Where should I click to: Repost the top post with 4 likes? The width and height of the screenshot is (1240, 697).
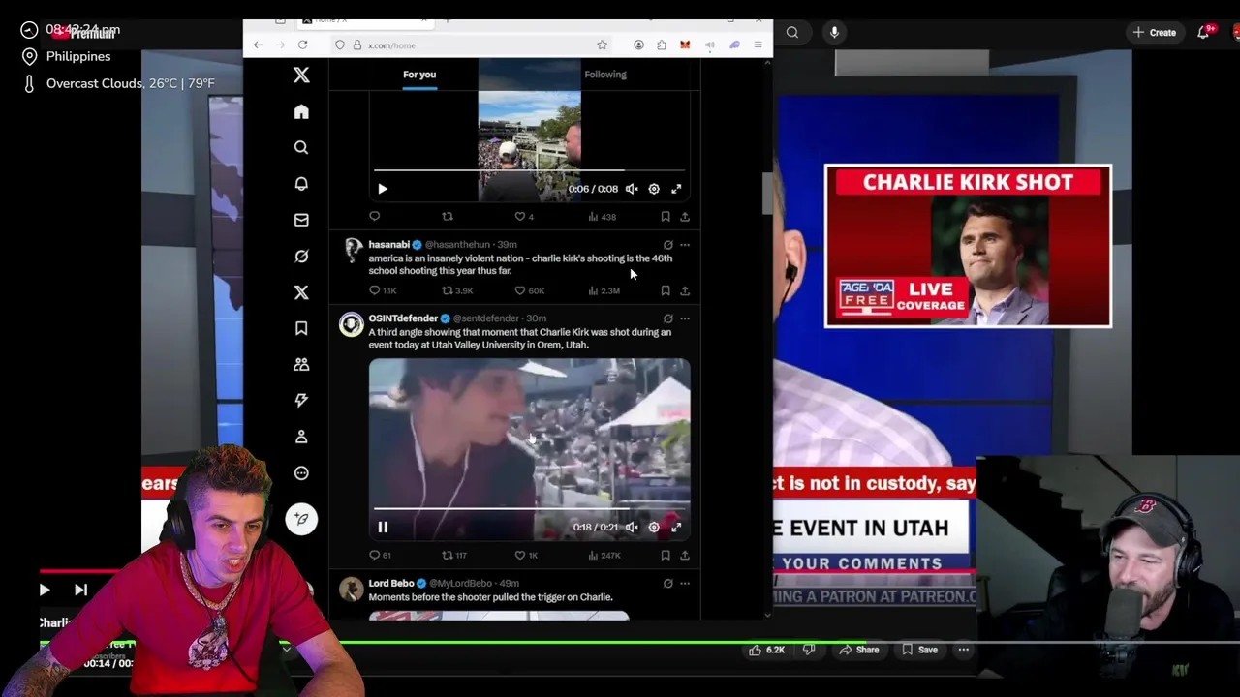448,217
